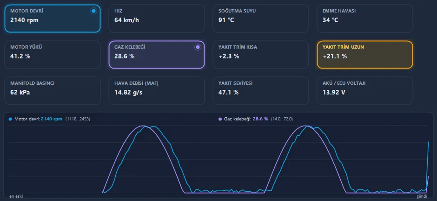Click the 13.92 V voltage value

tap(334, 92)
